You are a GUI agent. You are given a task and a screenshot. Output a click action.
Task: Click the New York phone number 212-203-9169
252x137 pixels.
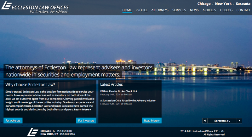[x=67, y=134]
